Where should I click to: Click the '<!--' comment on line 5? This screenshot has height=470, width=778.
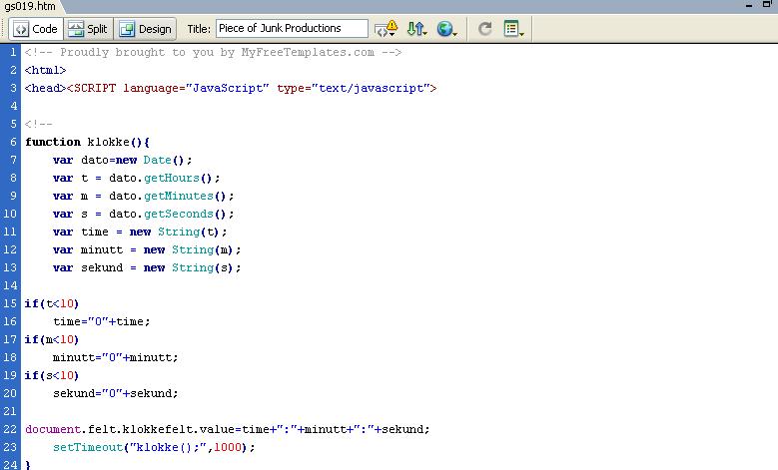pyautogui.click(x=39, y=124)
